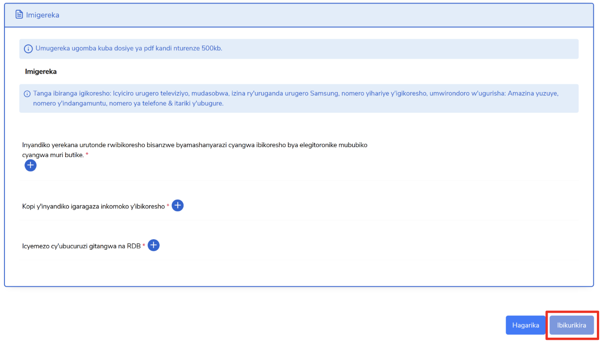Add file for inyandiko yerekana urutonde rwibikoresho
605x353 pixels.
30,166
